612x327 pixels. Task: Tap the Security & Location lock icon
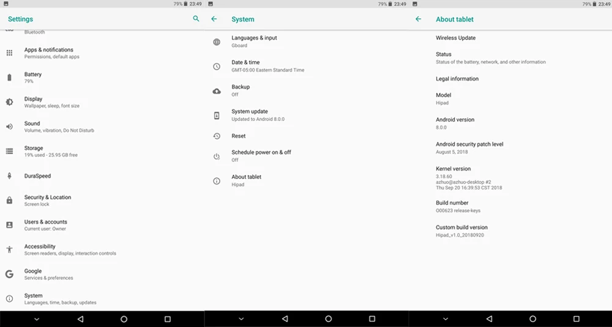(9, 200)
